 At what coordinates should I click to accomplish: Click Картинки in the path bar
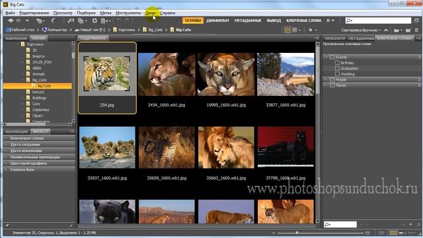124,30
